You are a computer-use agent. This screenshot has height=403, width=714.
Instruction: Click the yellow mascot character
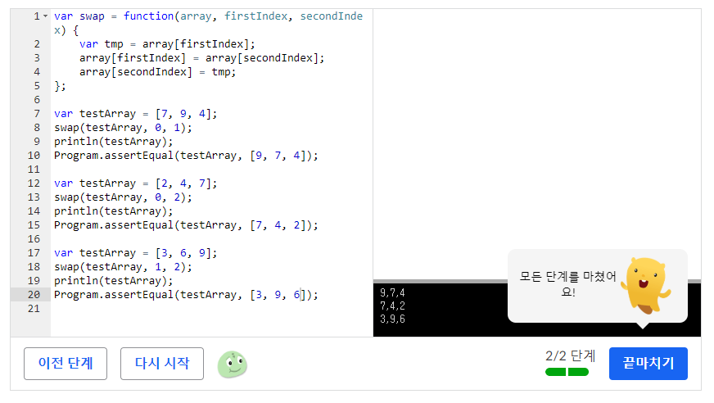click(x=646, y=286)
